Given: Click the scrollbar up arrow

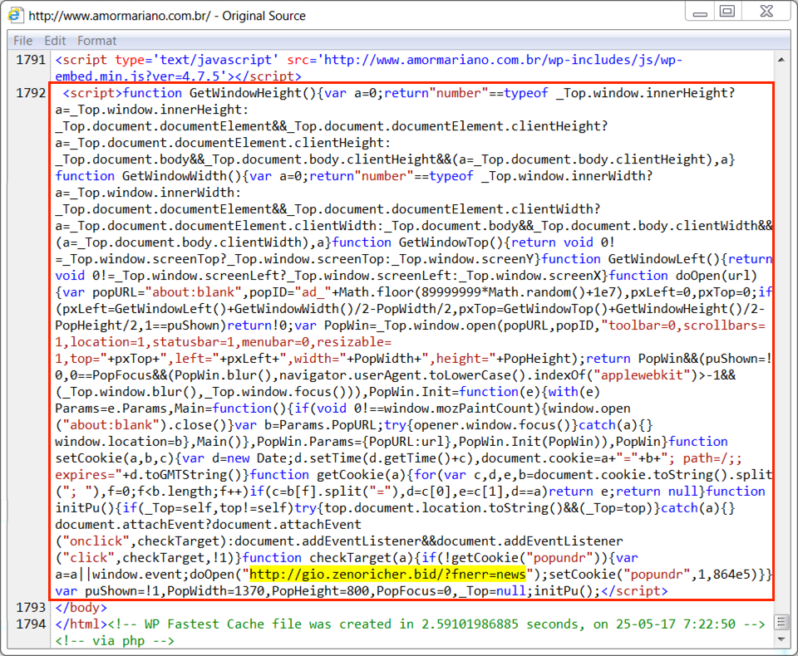Looking at the screenshot, I should tap(781, 60).
